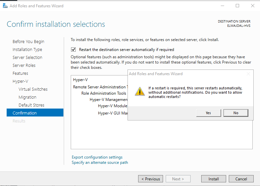This screenshot has width=260, height=186.
Task: Go to Server Selection step
Action: [27, 58]
